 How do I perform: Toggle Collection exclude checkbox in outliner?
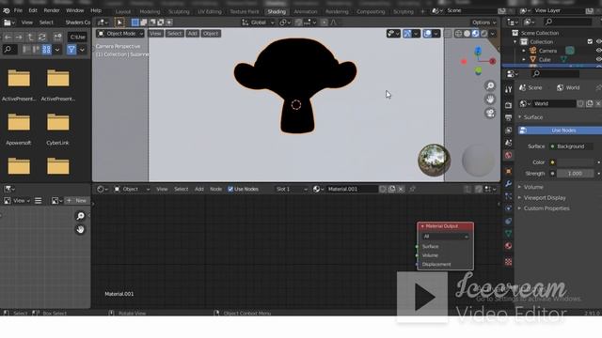590,41
